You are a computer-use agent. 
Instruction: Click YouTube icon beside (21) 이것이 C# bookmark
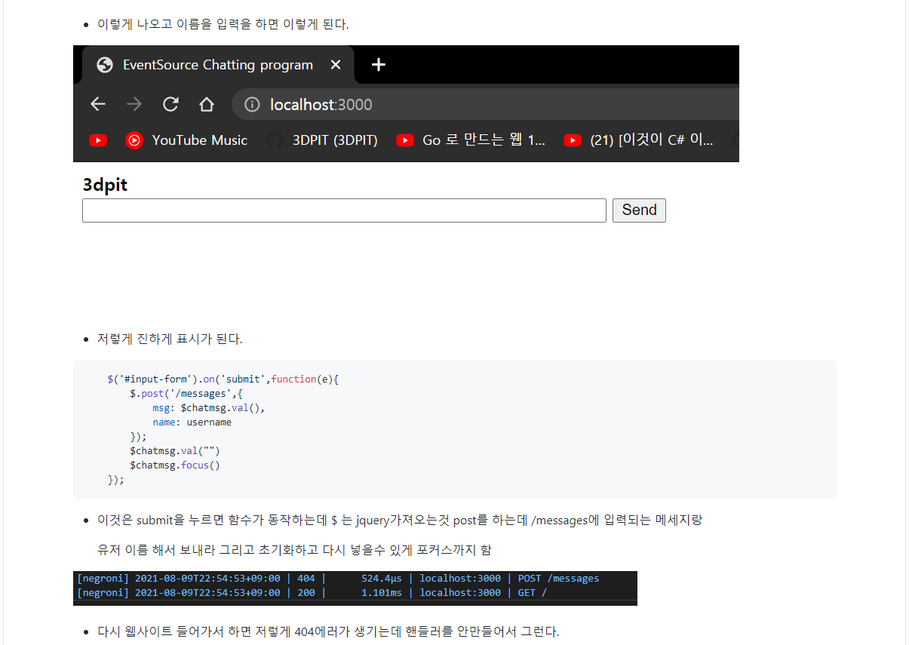pos(573,140)
